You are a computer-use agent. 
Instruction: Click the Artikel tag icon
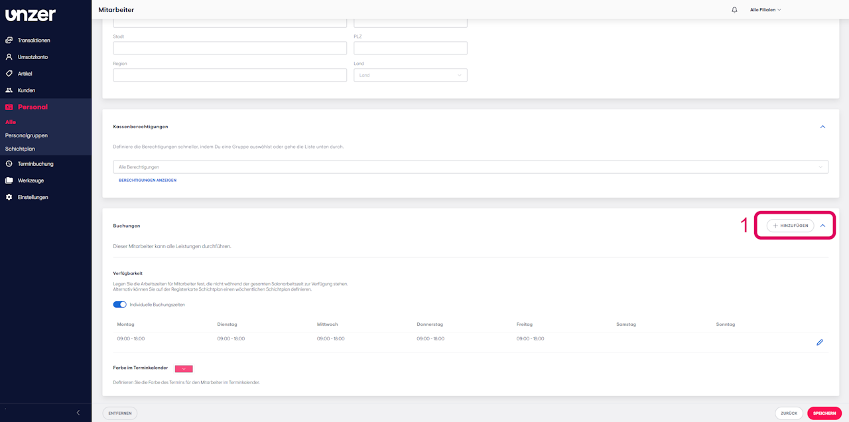pos(9,74)
